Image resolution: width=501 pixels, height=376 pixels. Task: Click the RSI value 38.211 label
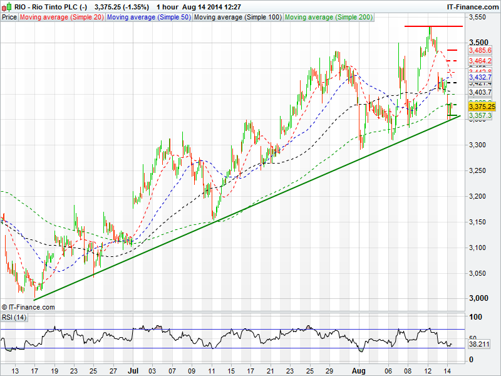479,344
